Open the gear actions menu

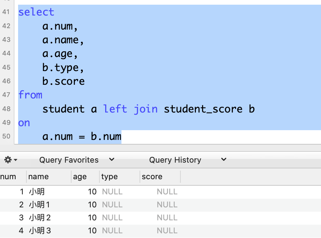coord(10,160)
